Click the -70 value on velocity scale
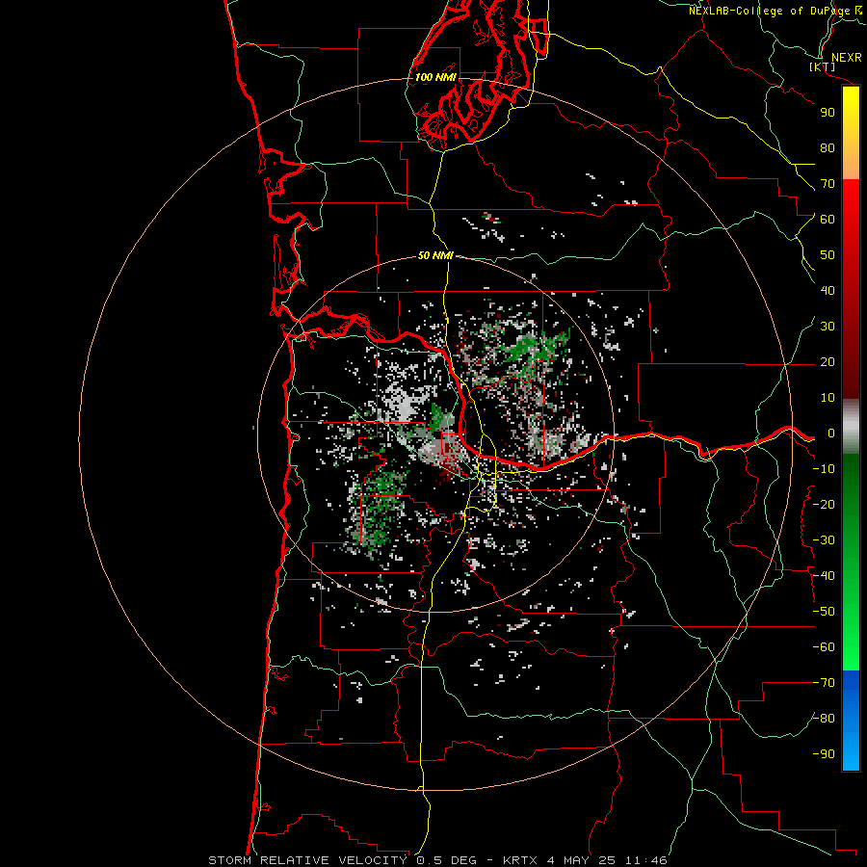 pos(824,683)
